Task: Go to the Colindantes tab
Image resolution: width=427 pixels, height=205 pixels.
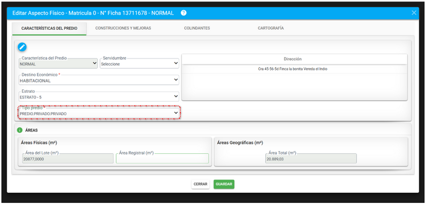Action: (197, 28)
